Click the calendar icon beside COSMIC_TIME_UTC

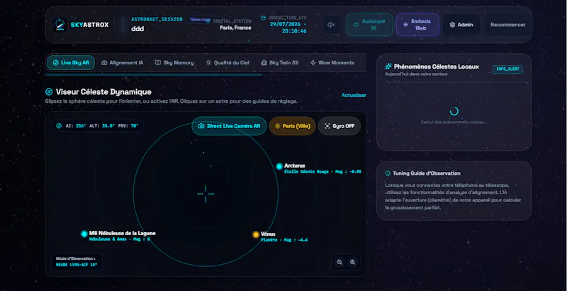(x=263, y=17)
